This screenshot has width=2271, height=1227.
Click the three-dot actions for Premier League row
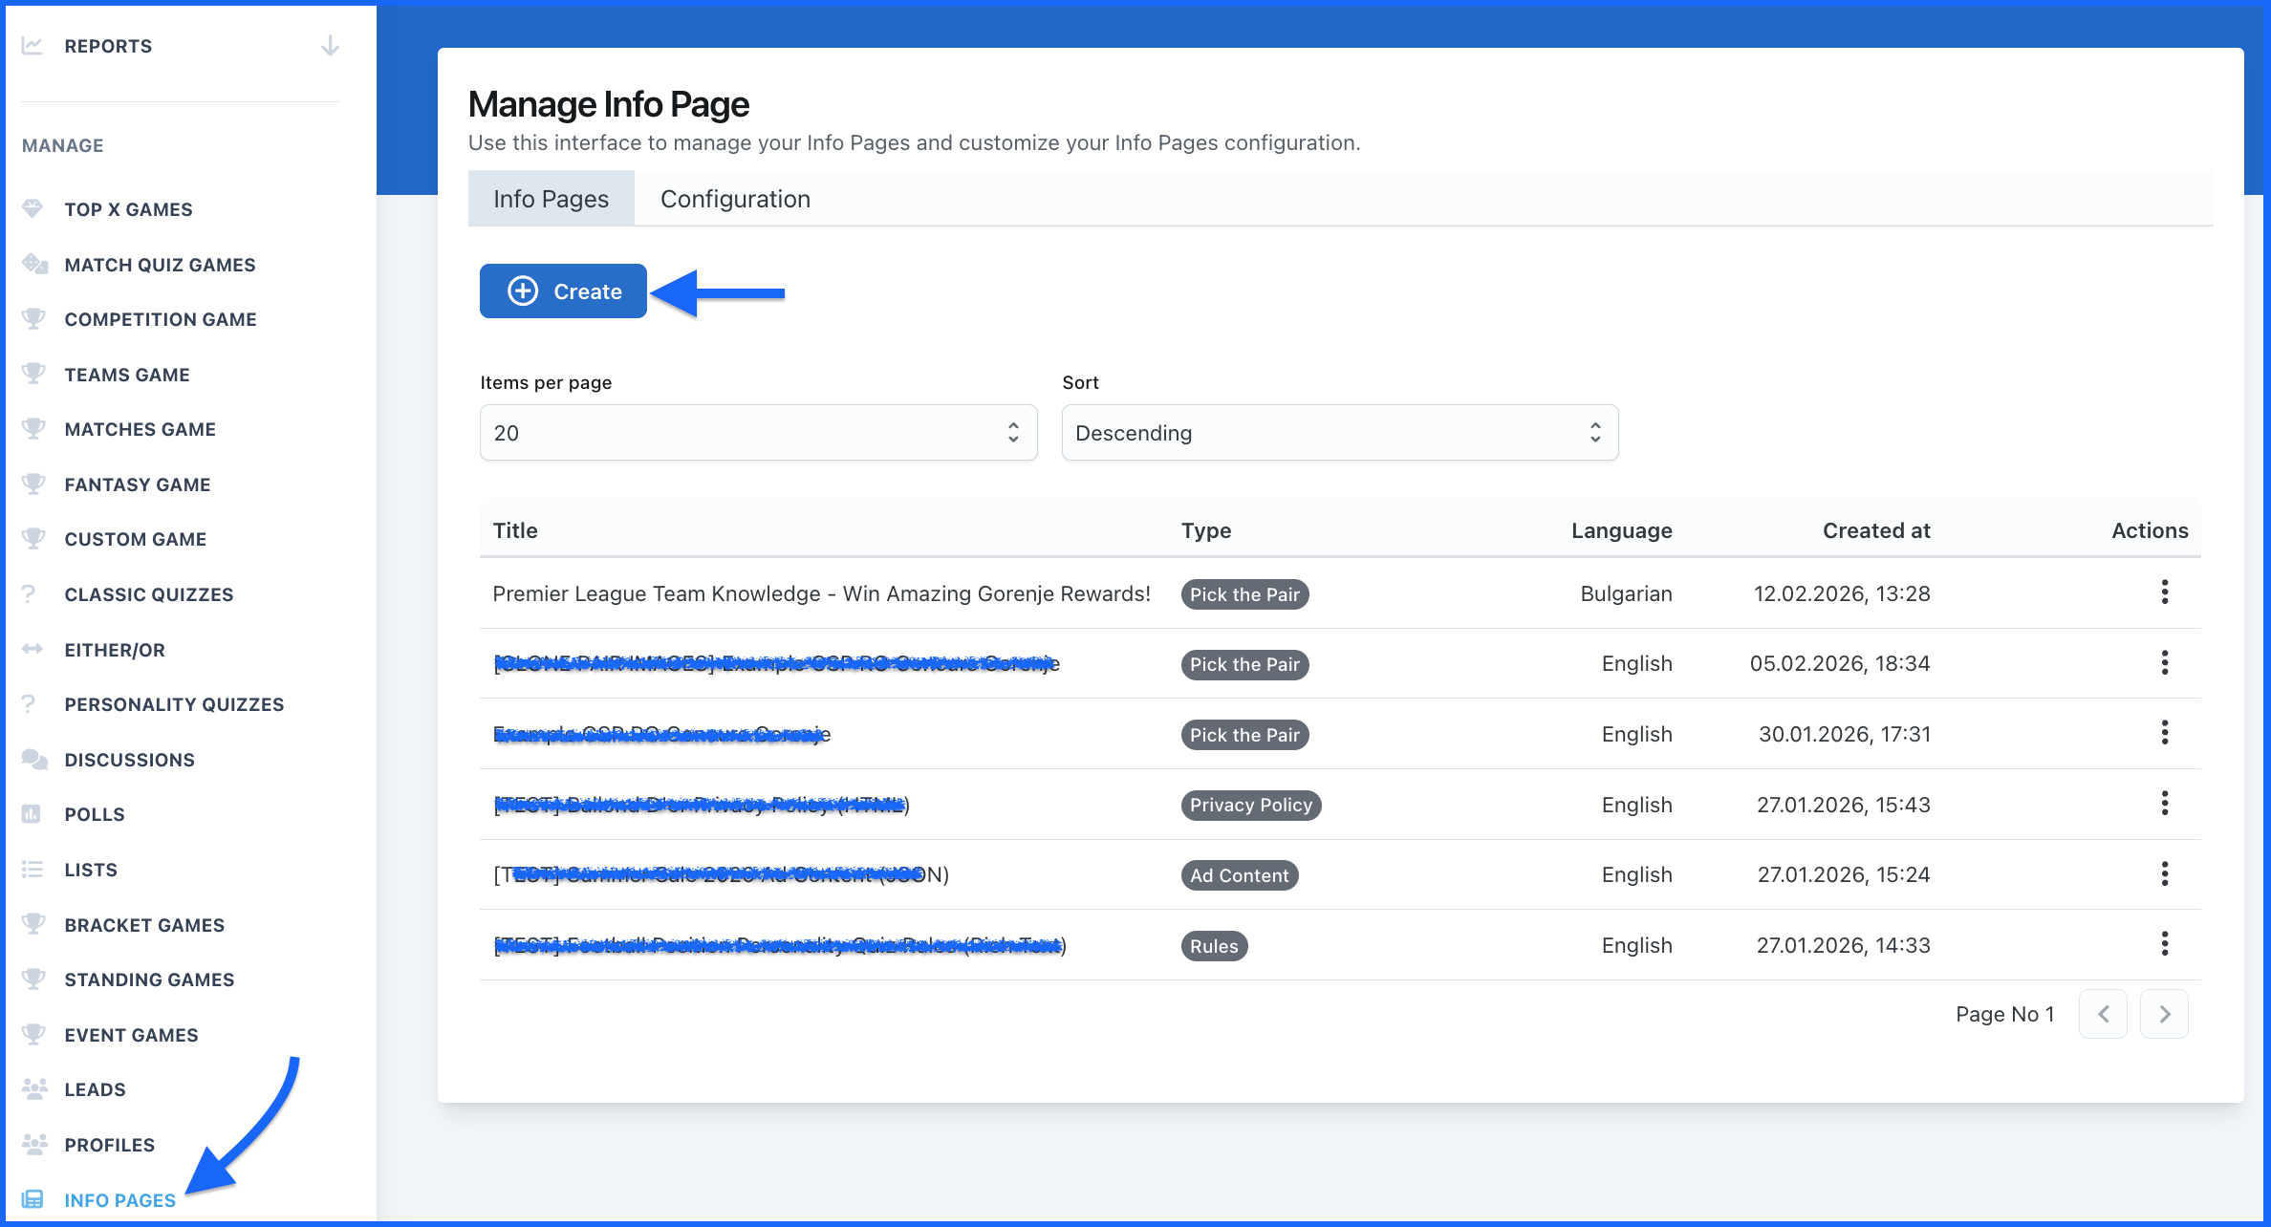click(2164, 592)
